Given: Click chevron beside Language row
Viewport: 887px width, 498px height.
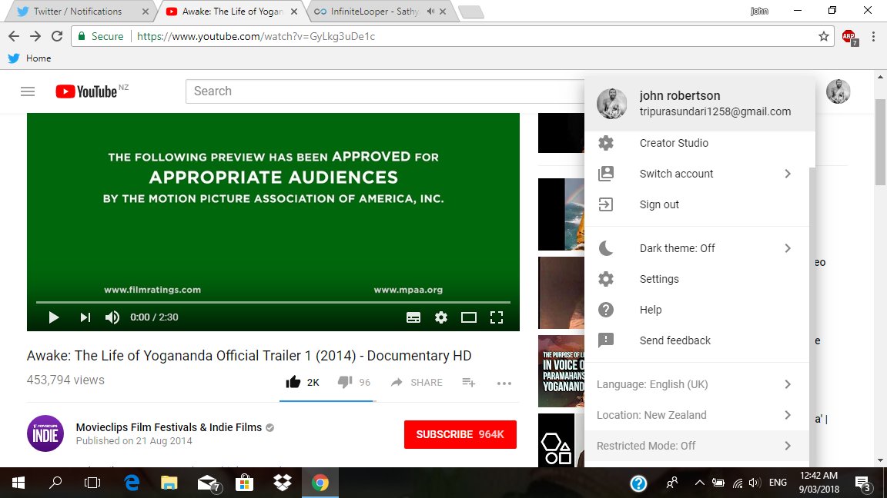Looking at the screenshot, I should tap(788, 384).
